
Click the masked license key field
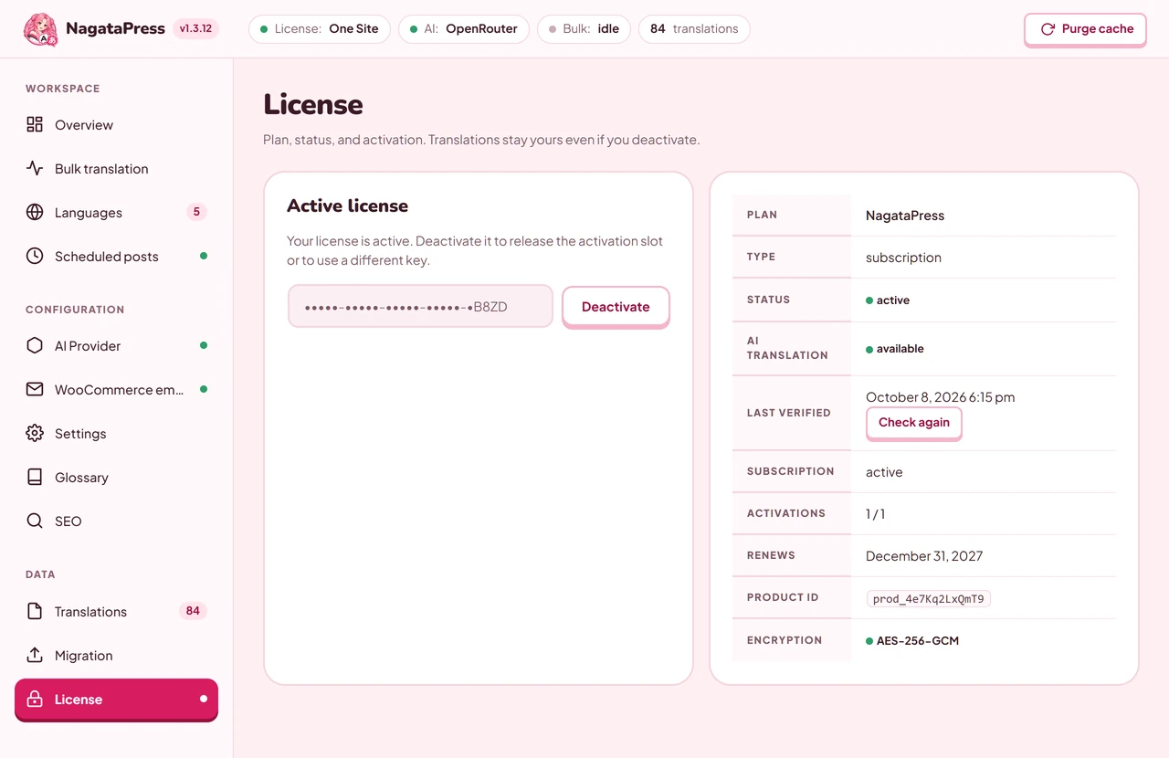click(x=420, y=306)
